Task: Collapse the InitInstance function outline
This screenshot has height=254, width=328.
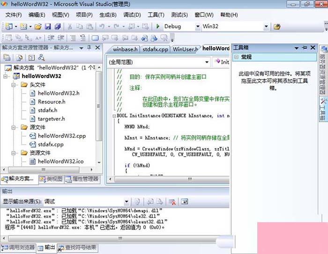Action: tap(114, 116)
